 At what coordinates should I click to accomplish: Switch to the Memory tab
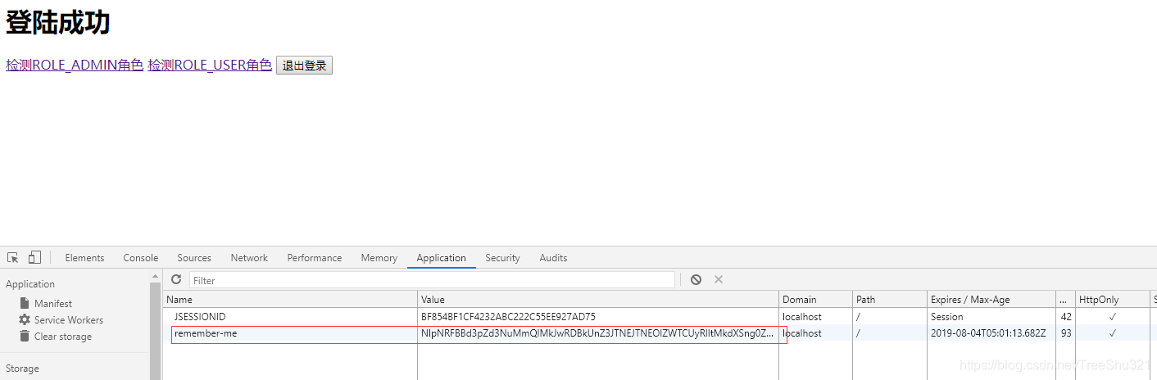pos(379,258)
